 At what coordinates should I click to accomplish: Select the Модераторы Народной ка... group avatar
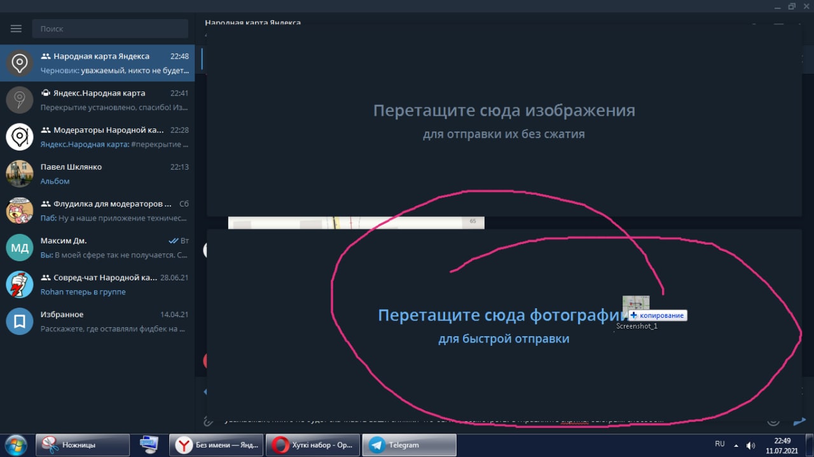[20, 137]
